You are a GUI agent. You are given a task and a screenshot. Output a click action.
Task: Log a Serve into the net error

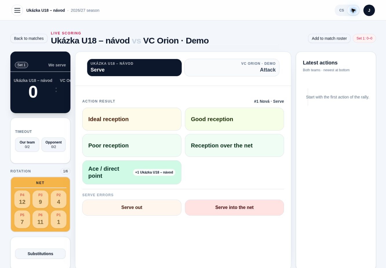coord(234,208)
